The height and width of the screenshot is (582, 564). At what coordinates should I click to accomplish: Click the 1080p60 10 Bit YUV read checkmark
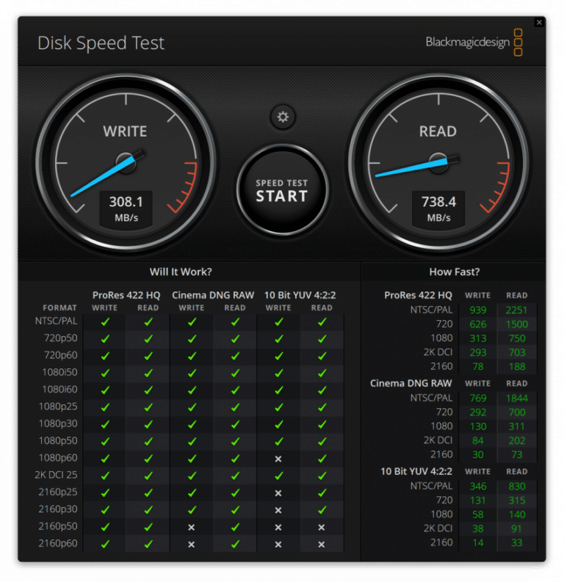point(322,459)
